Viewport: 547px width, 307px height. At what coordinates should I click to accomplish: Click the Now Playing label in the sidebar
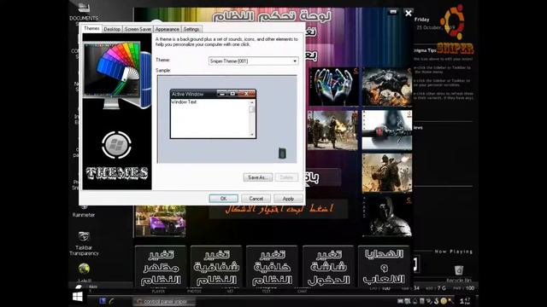tap(454, 252)
